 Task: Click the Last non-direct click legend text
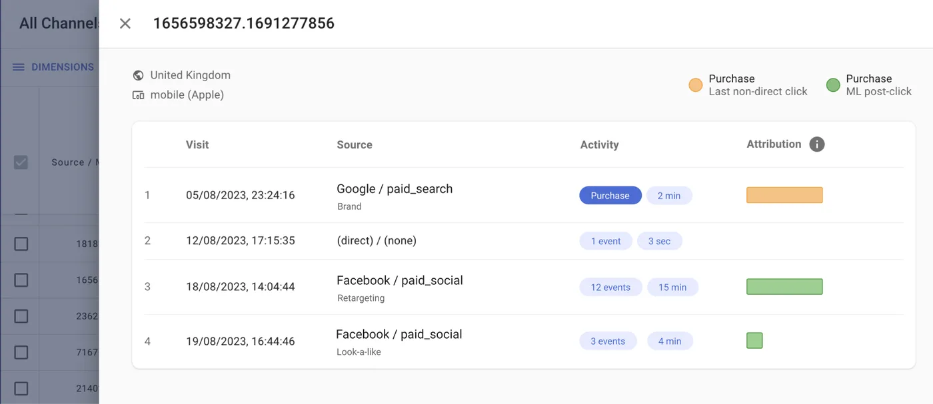click(x=758, y=92)
